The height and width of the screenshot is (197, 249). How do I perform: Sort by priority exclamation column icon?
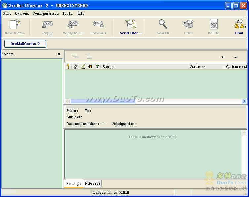[68, 66]
